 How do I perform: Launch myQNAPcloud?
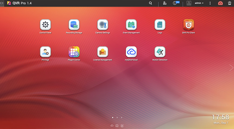tap(131, 52)
